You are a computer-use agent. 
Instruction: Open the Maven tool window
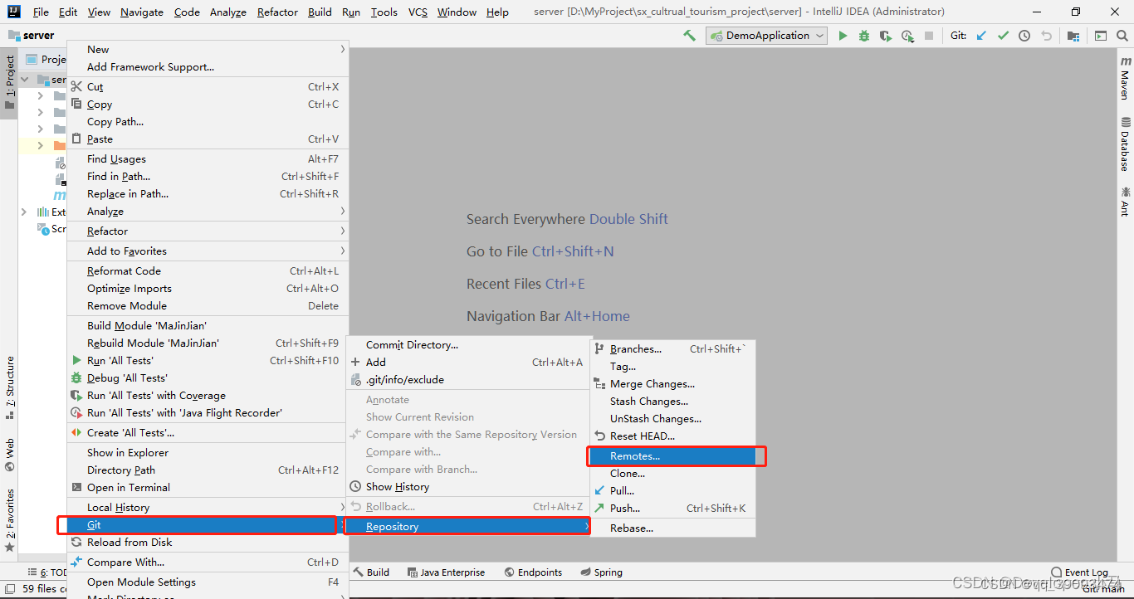tap(1126, 79)
